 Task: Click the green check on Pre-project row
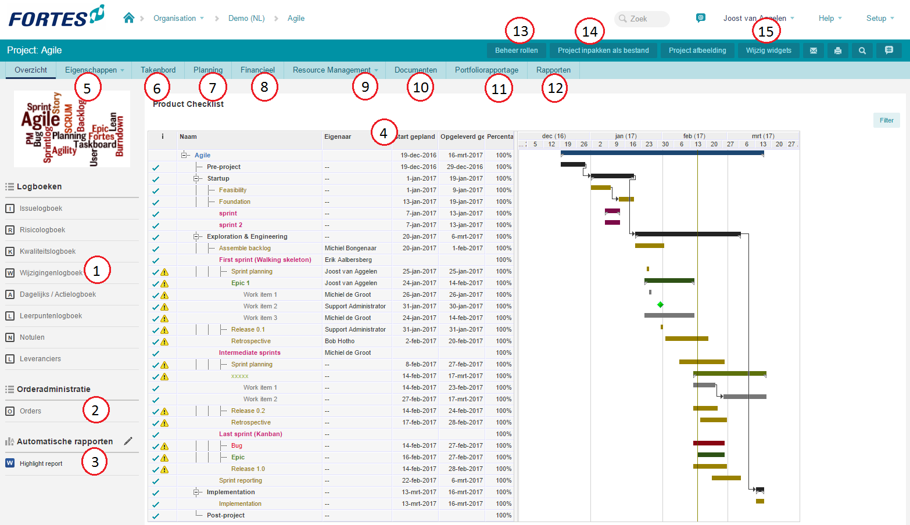coord(156,167)
